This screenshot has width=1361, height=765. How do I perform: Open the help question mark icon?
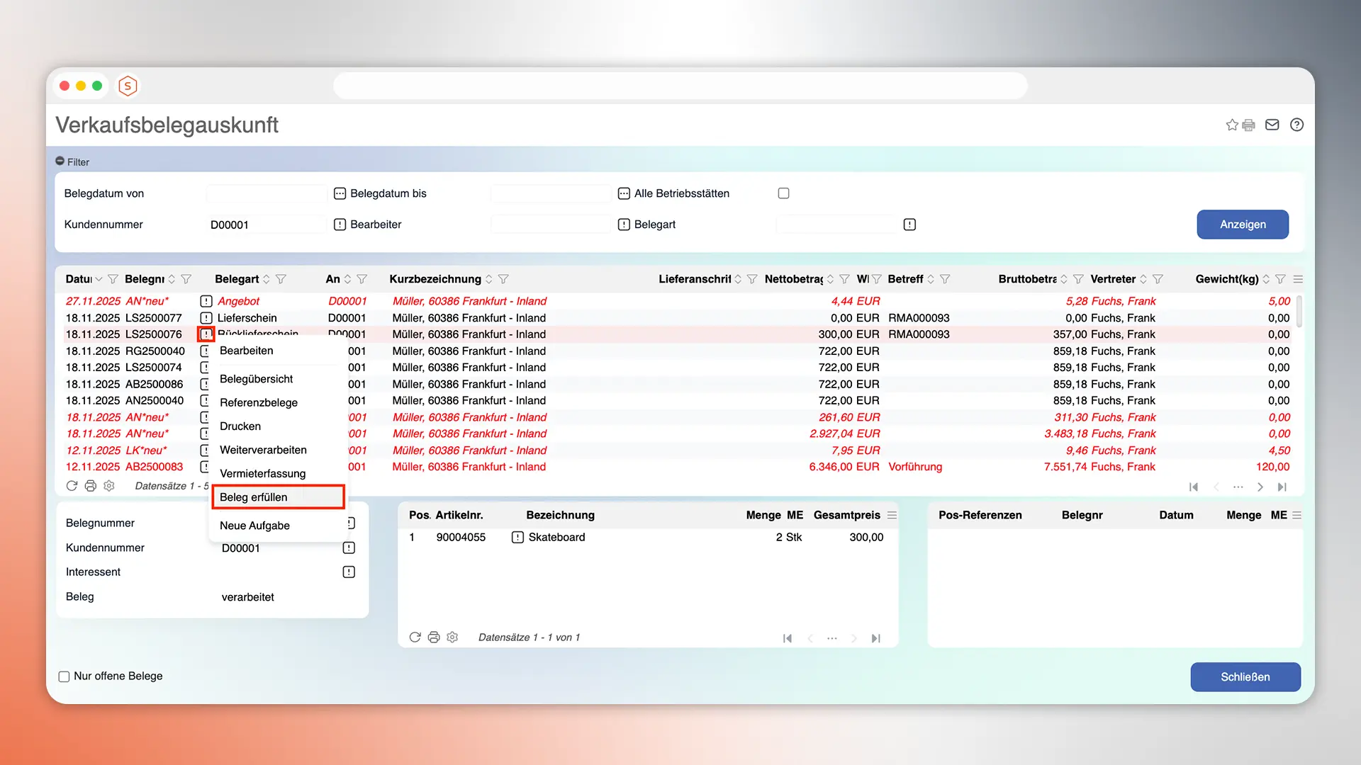pos(1296,125)
